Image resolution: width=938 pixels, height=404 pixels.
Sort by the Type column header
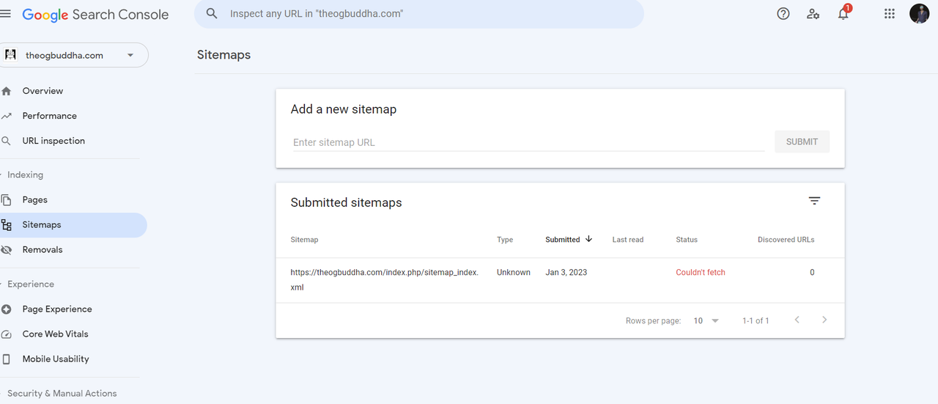[505, 240]
